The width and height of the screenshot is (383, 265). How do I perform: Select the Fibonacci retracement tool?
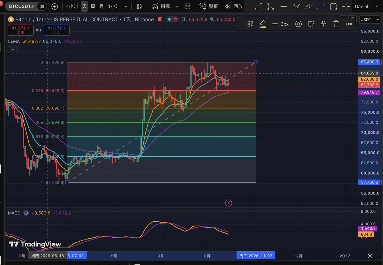pyautogui.click(x=321, y=6)
